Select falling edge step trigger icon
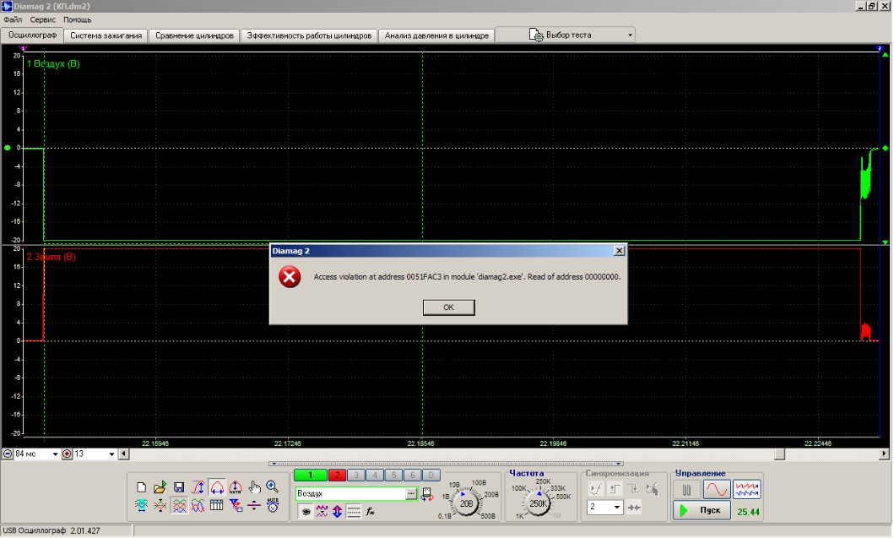The height and width of the screenshot is (538, 894). click(633, 489)
